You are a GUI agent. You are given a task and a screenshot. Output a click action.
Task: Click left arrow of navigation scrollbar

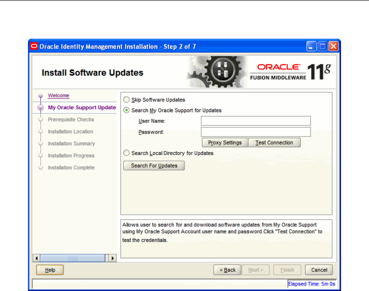point(36,258)
